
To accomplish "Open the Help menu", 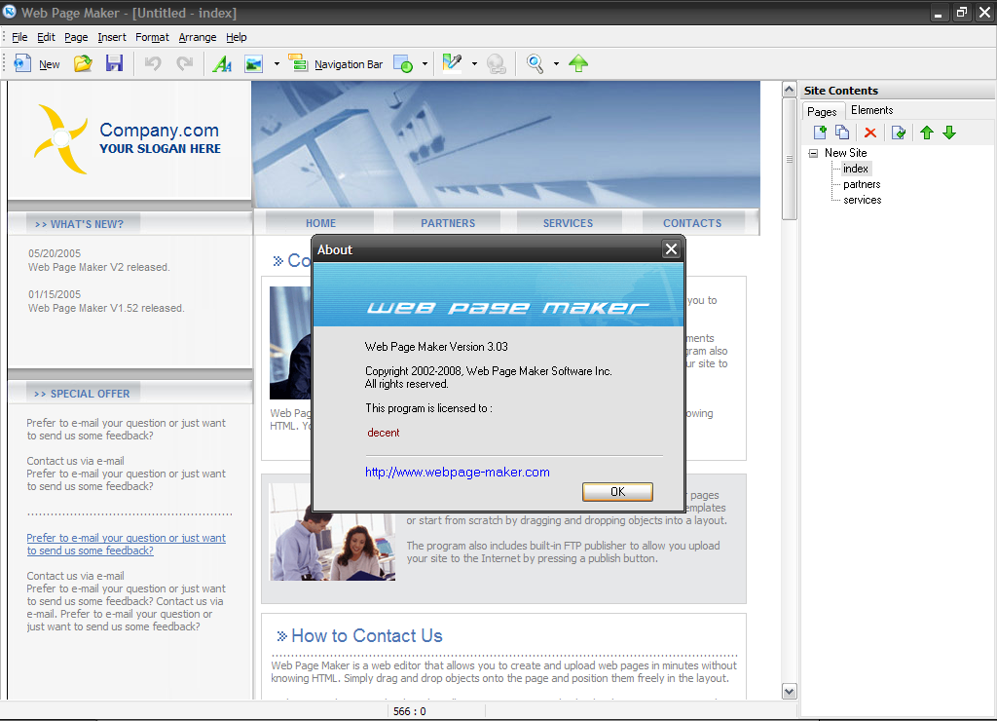I will 237,37.
